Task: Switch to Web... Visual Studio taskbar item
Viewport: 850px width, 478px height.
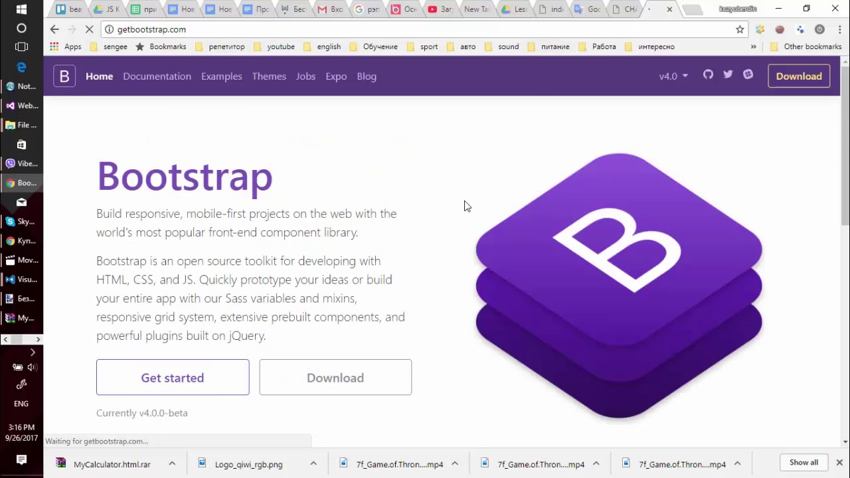Action: pyautogui.click(x=21, y=106)
